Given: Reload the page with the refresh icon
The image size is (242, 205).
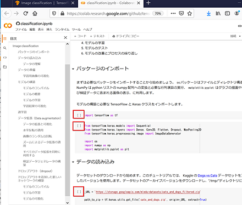Looking at the screenshot, I should 26,13.
